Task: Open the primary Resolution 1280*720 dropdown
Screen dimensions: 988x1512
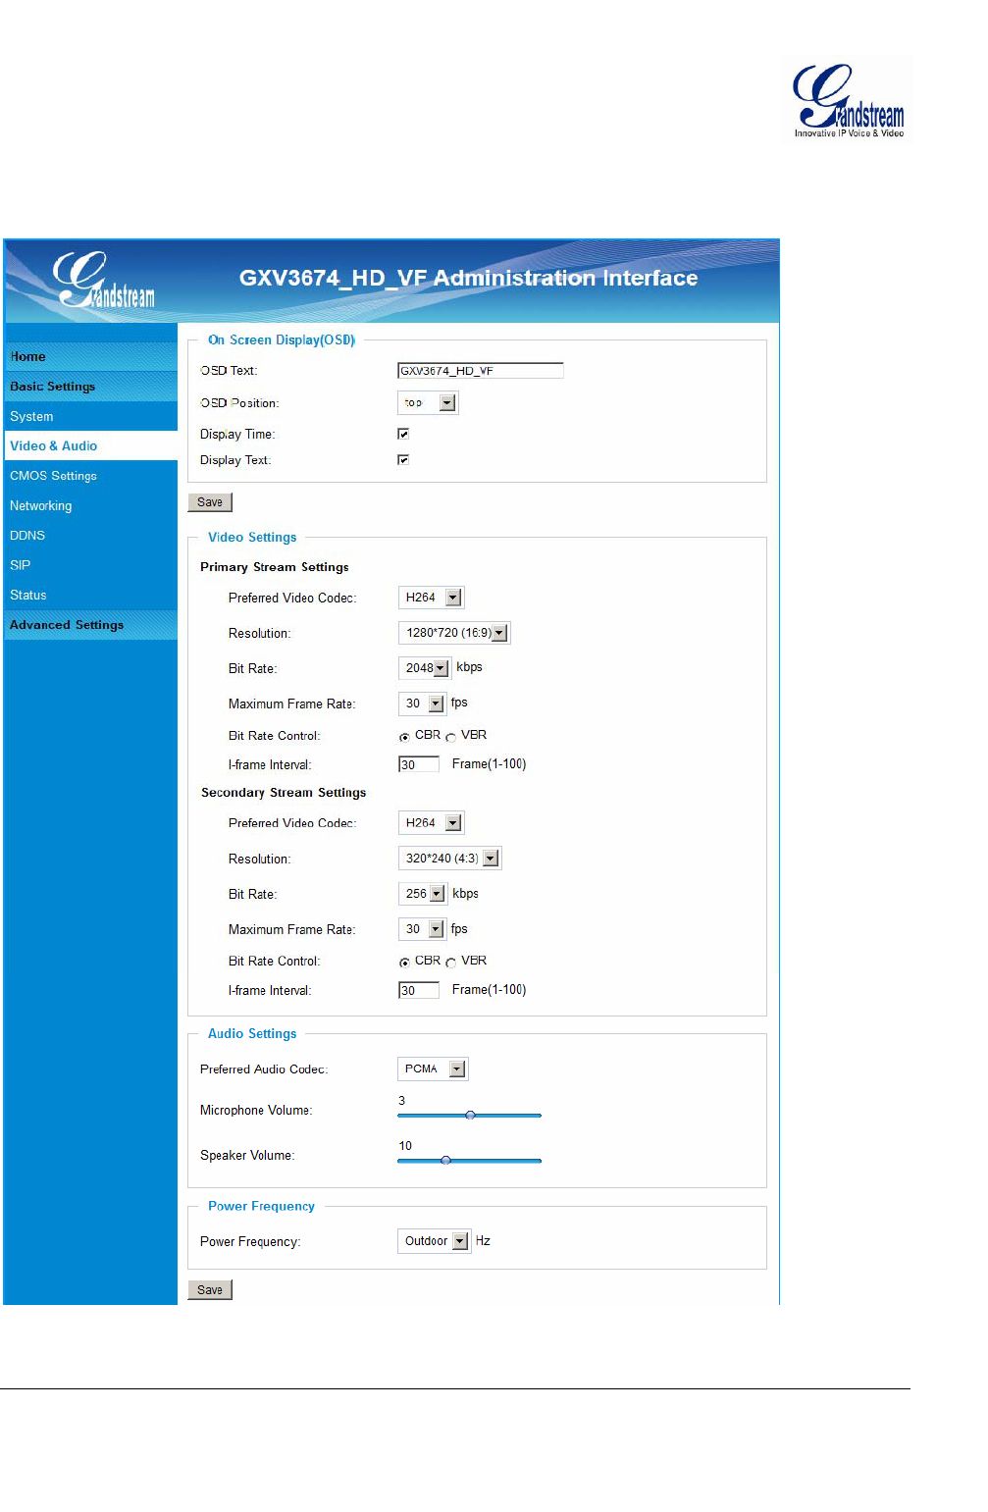Action: click(x=454, y=633)
